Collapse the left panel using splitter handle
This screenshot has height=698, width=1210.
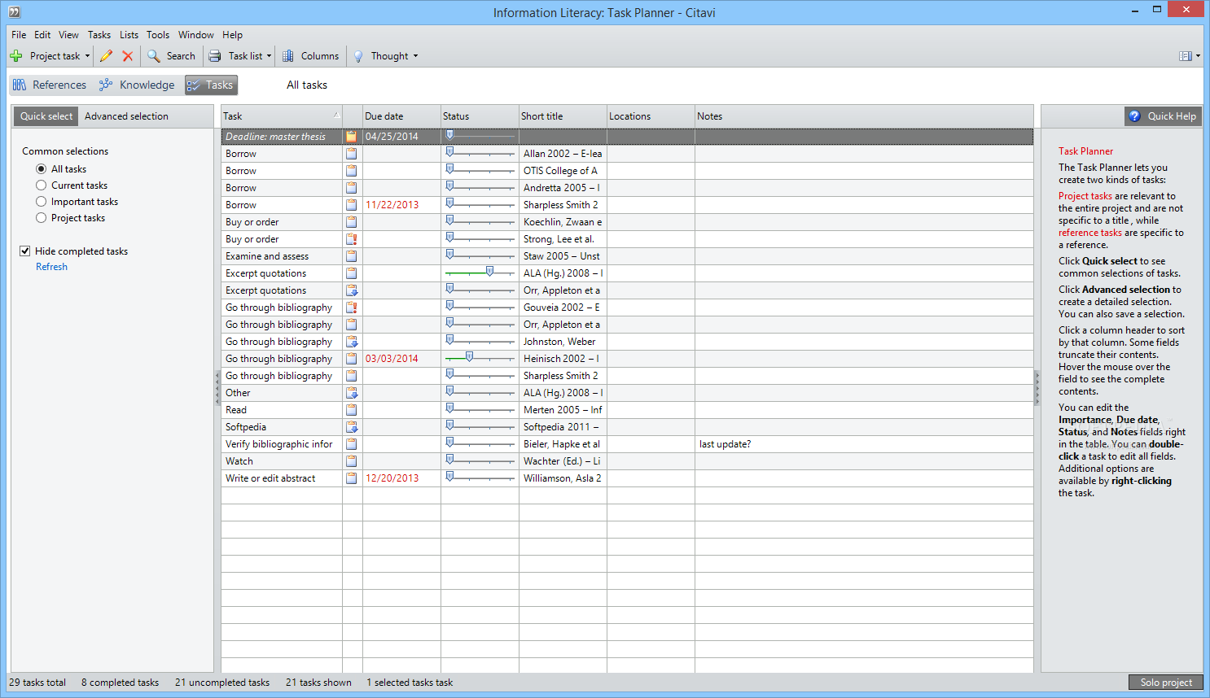[217, 388]
